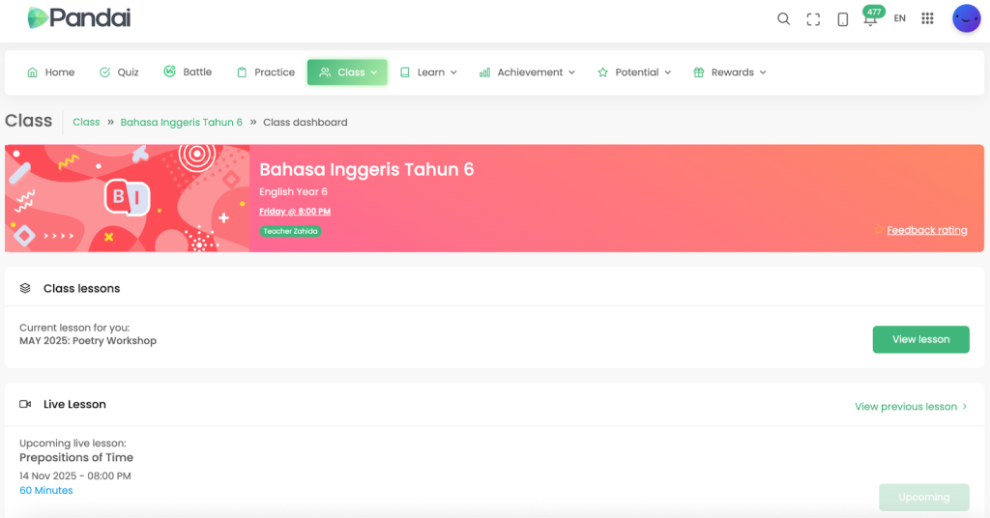Image resolution: width=990 pixels, height=518 pixels.
Task: Expand the Learn dropdown menu
Action: 428,72
